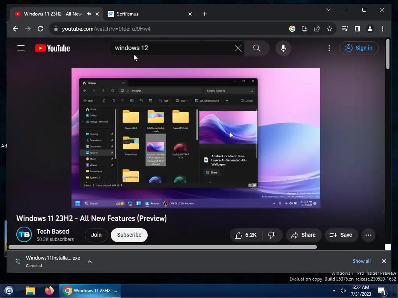
Task: Close the downloads bar
Action: click(384, 261)
